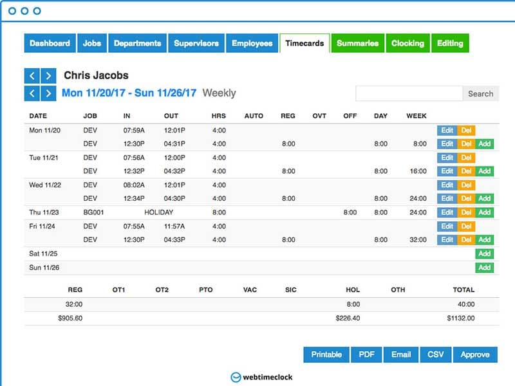Viewport: 515px width, 386px height.
Task: Go to next employee using arrow beside Chris Jacobs
Action: coord(48,76)
